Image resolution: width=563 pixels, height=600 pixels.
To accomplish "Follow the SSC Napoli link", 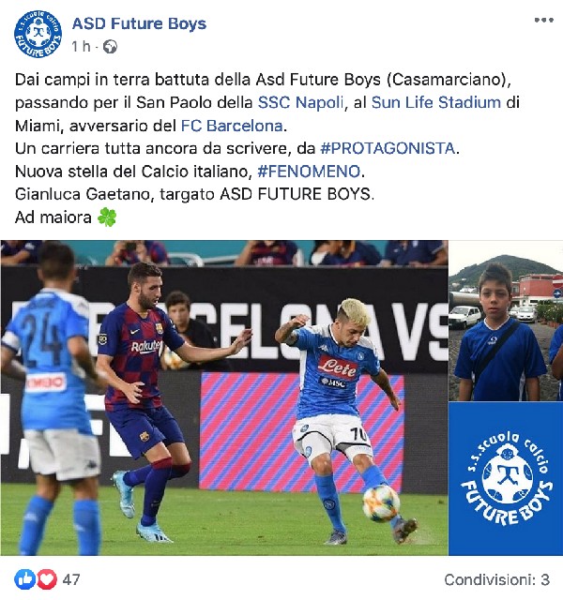I will coord(300,102).
